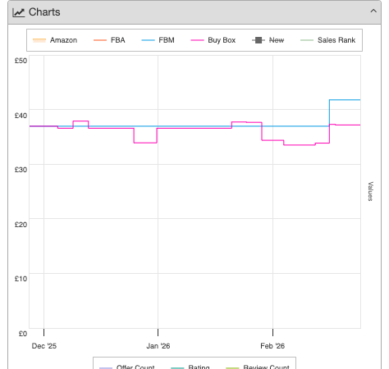The image size is (389, 369).
Task: Toggle the Amazon series in legend
Action: pyautogui.click(x=55, y=40)
